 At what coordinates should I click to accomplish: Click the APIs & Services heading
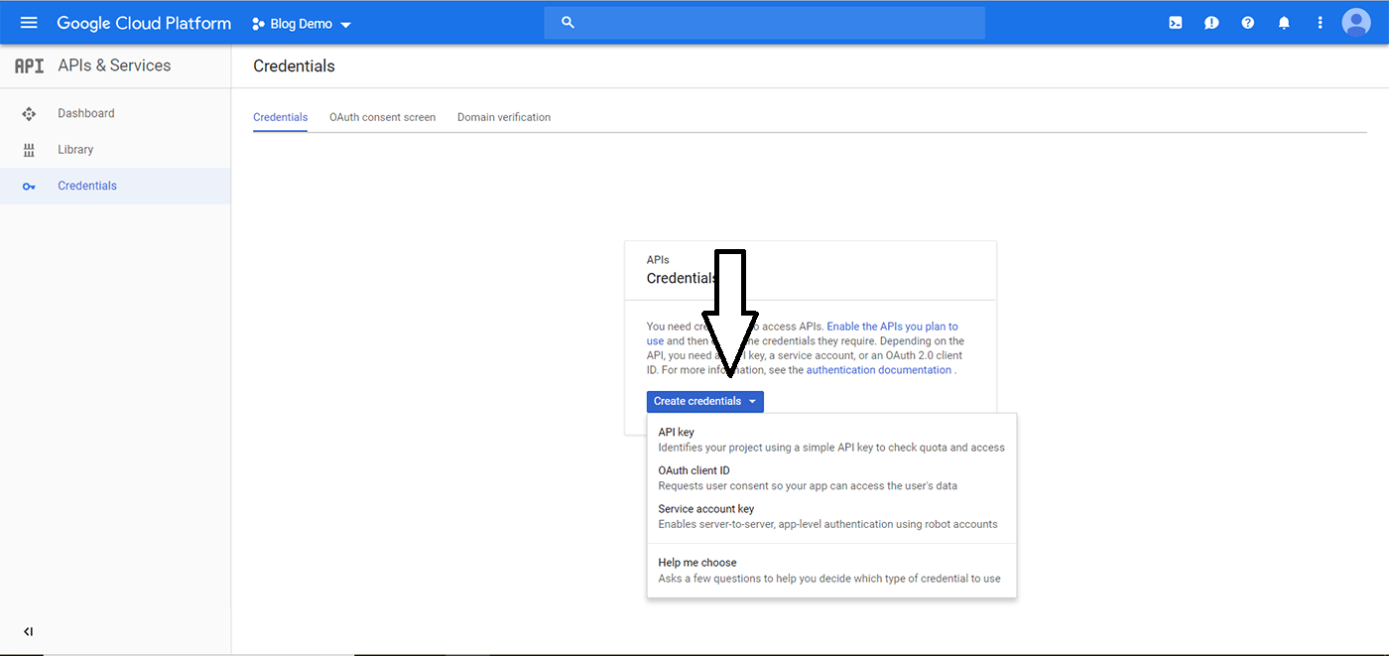pos(114,66)
